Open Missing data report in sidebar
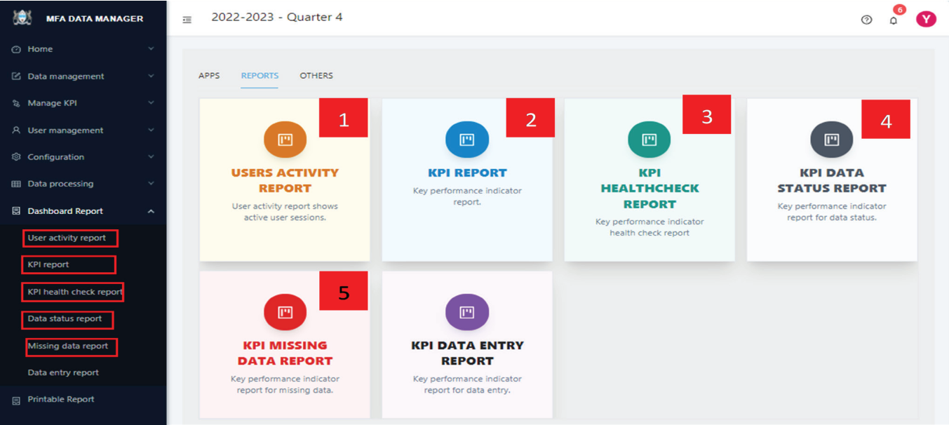The image size is (949, 425). 68,346
